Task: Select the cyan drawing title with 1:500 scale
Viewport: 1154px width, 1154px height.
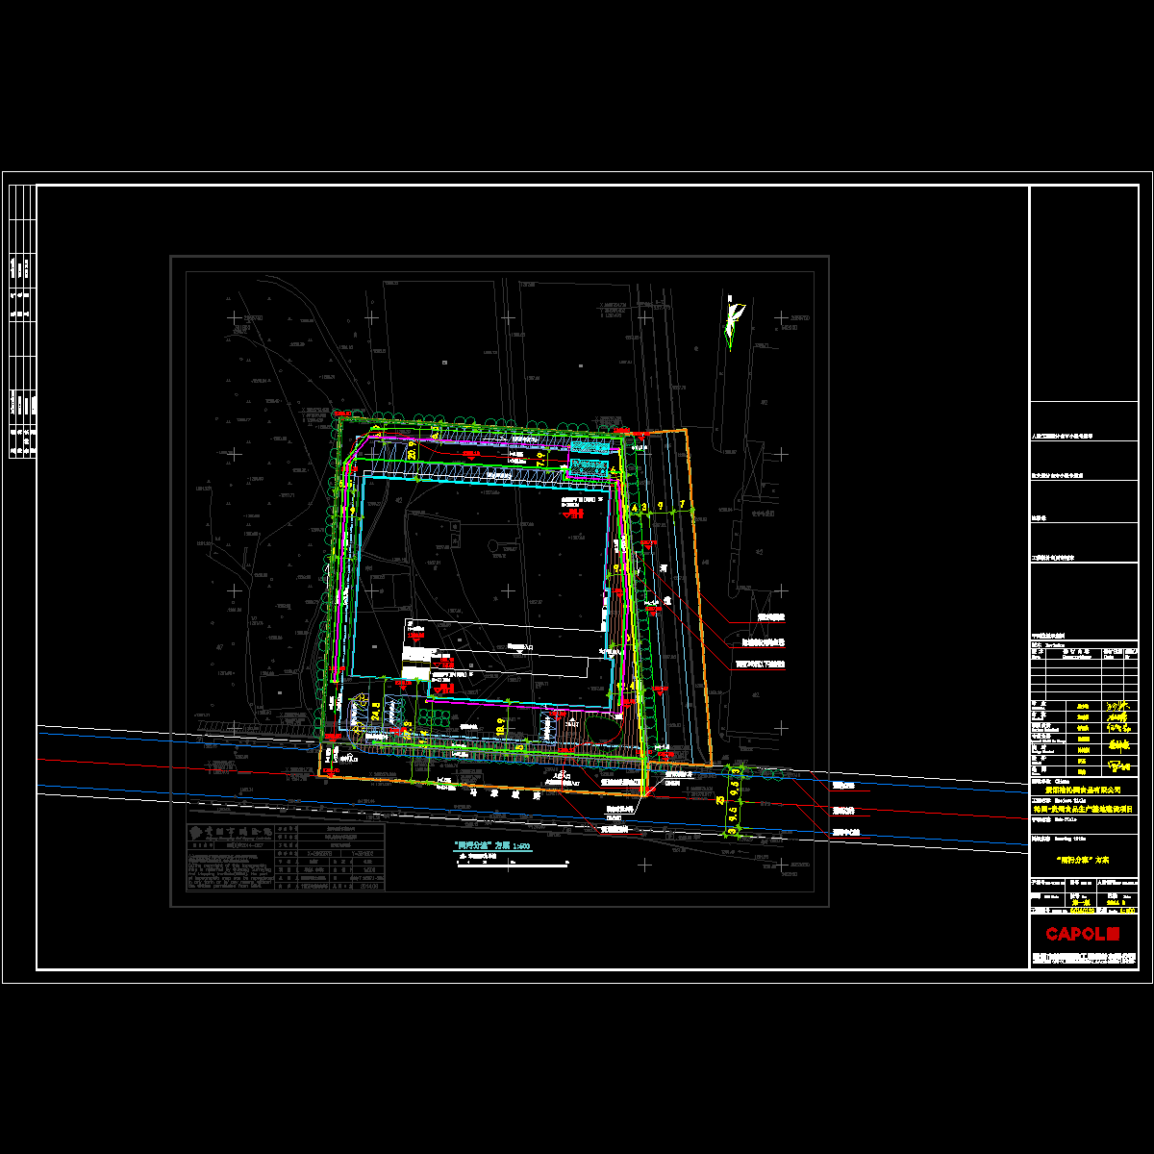Action: (x=492, y=846)
